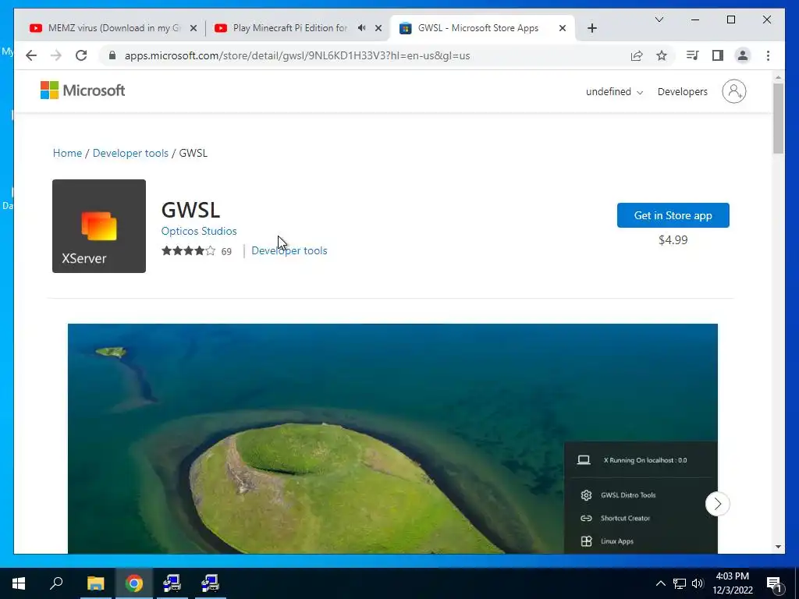Open the Opticos Studios publisher link
The width and height of the screenshot is (799, 599).
[x=199, y=231]
